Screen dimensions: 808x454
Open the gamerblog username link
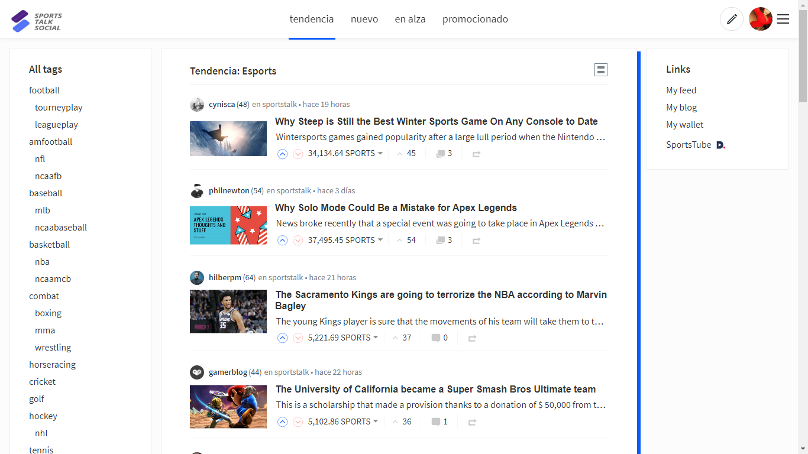pyautogui.click(x=228, y=372)
